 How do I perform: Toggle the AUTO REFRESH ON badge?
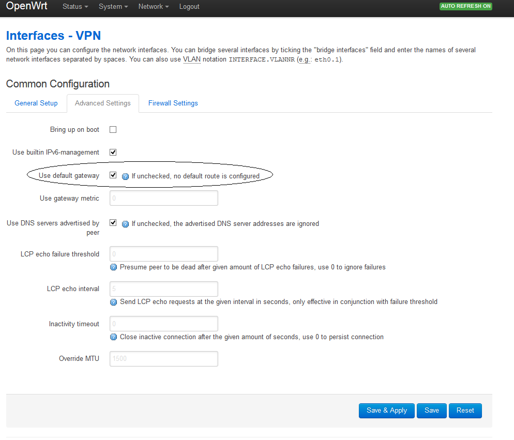(465, 6)
